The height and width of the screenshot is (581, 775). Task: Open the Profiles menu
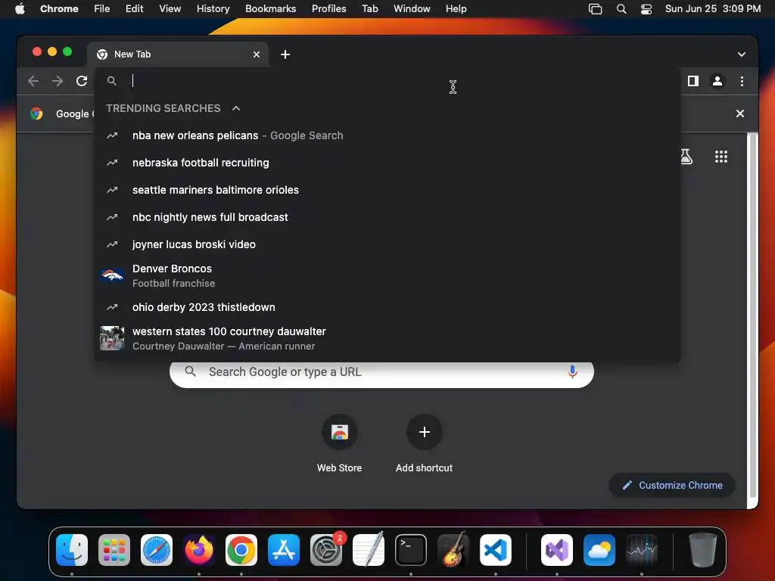(x=328, y=8)
